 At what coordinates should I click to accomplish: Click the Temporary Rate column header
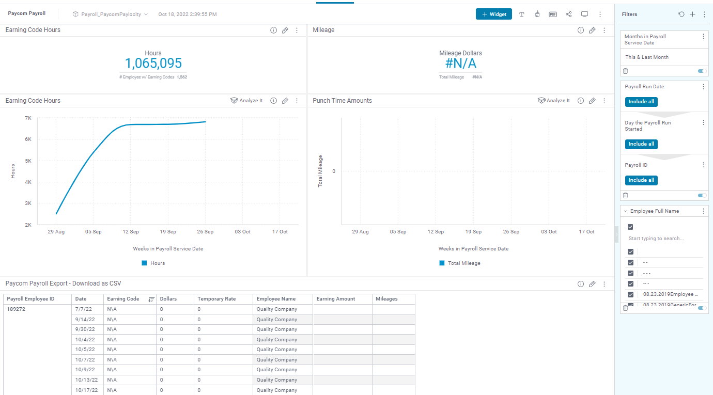[224, 299]
